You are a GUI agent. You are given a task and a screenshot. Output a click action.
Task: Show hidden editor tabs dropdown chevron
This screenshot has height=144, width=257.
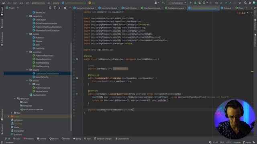tap(247, 8)
